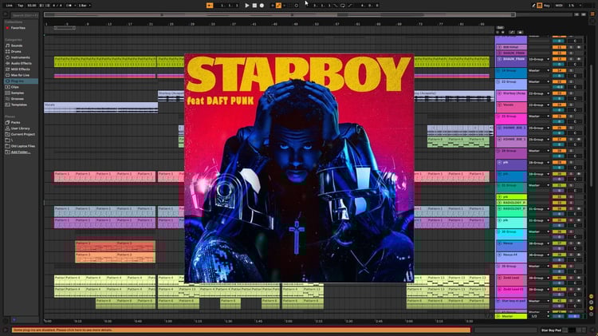The width and height of the screenshot is (598, 336).
Task: Click the Add Folder link
Action: (20, 152)
